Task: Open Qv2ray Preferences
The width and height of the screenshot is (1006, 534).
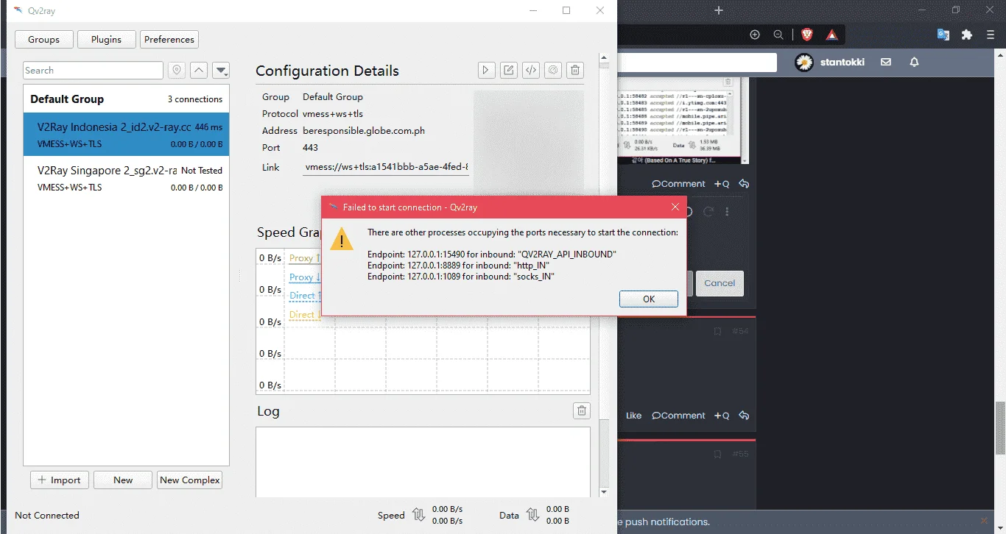Action: coord(169,40)
